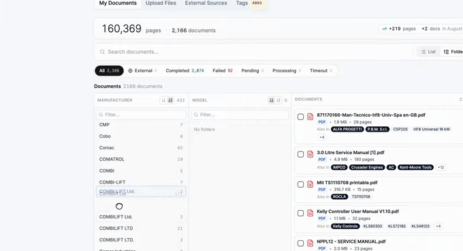Image resolution: width=463 pixels, height=251 pixels.
Task: Click the Kent-Moore Tools tag
Action: click(x=415, y=167)
